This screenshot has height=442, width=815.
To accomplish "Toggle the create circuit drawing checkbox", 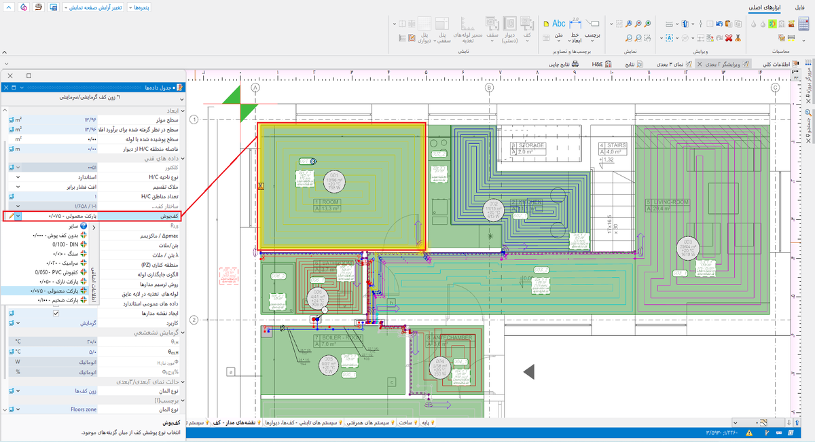I will [x=56, y=314].
